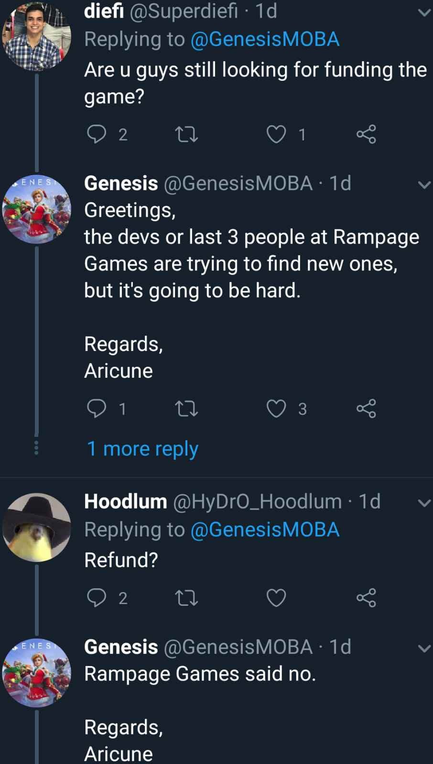The image size is (433, 764).
Task: Share Hoodlum's "Refund?" tweet
Action: click(366, 597)
